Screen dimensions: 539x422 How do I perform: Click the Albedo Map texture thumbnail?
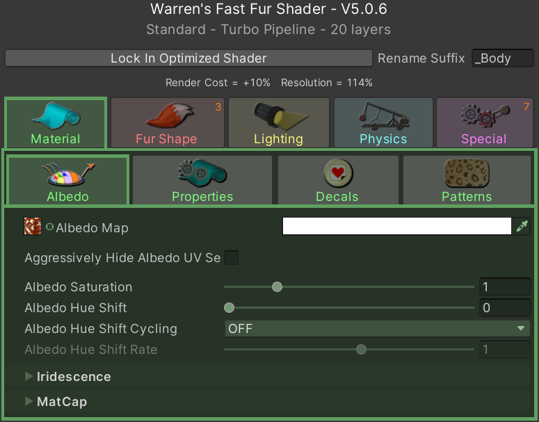tap(33, 227)
